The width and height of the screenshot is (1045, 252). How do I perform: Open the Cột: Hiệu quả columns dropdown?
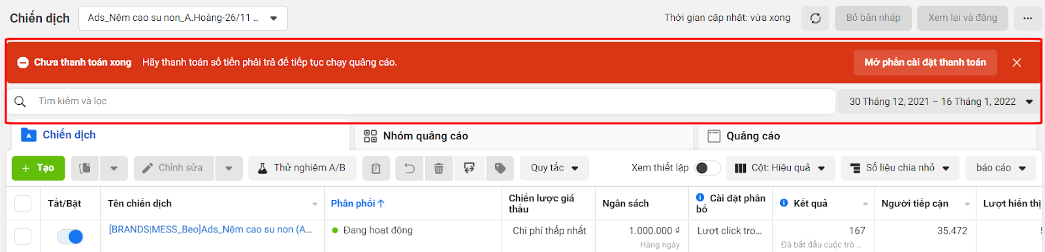coord(780,168)
